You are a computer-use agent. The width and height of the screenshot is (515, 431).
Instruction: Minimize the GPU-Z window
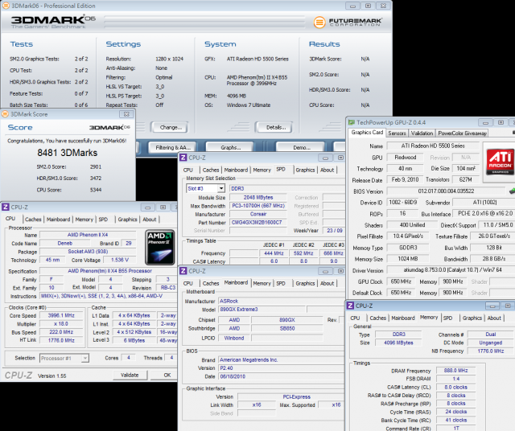(x=485, y=122)
